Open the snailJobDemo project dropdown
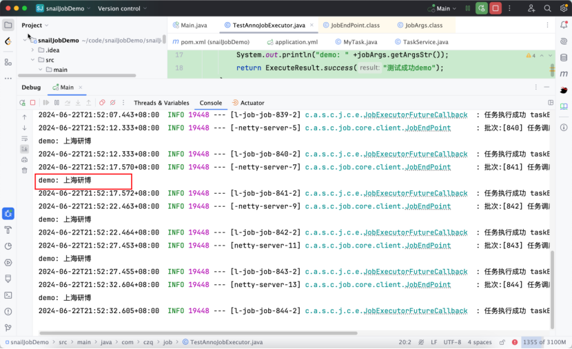Screen dimensions: 572x349 pyautogui.click(x=63, y=8)
